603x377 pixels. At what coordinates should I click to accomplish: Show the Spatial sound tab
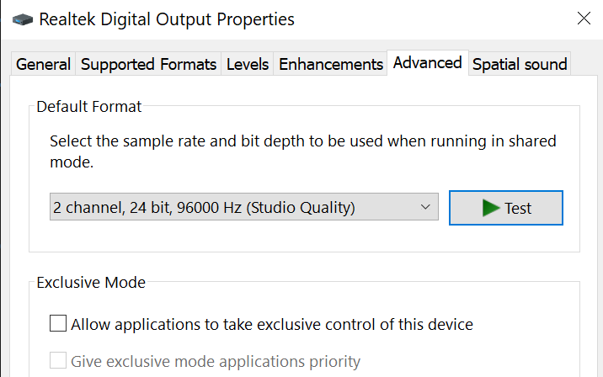coord(520,64)
